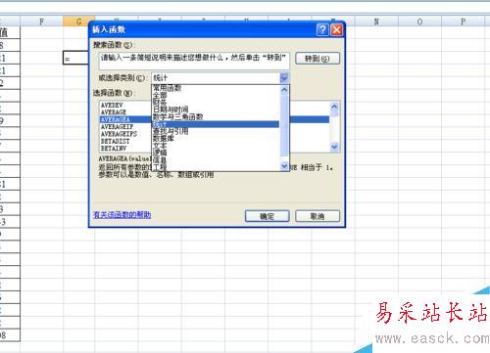490x353 pixels.
Task: Select column F header
Action: coord(41,22)
